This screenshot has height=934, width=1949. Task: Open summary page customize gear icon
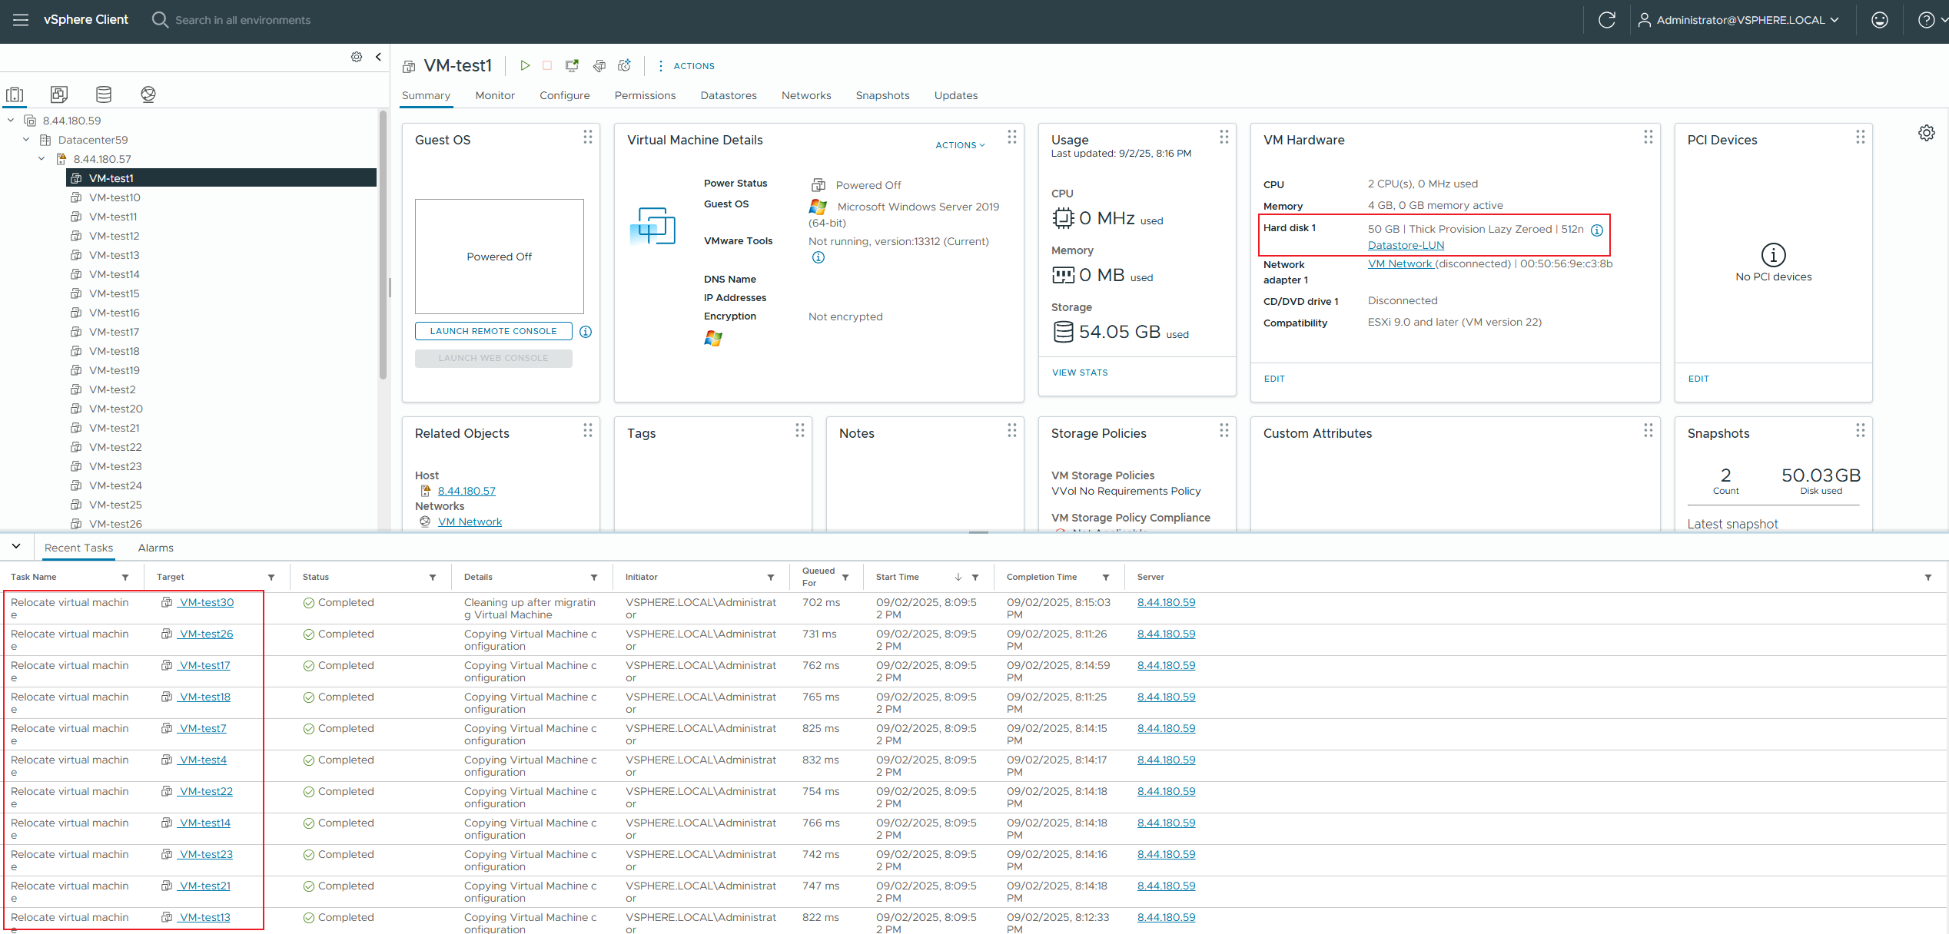pos(1927,133)
